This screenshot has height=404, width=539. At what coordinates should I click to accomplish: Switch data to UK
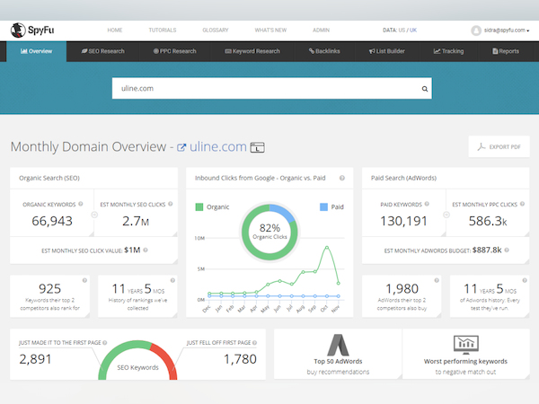pyautogui.click(x=413, y=31)
